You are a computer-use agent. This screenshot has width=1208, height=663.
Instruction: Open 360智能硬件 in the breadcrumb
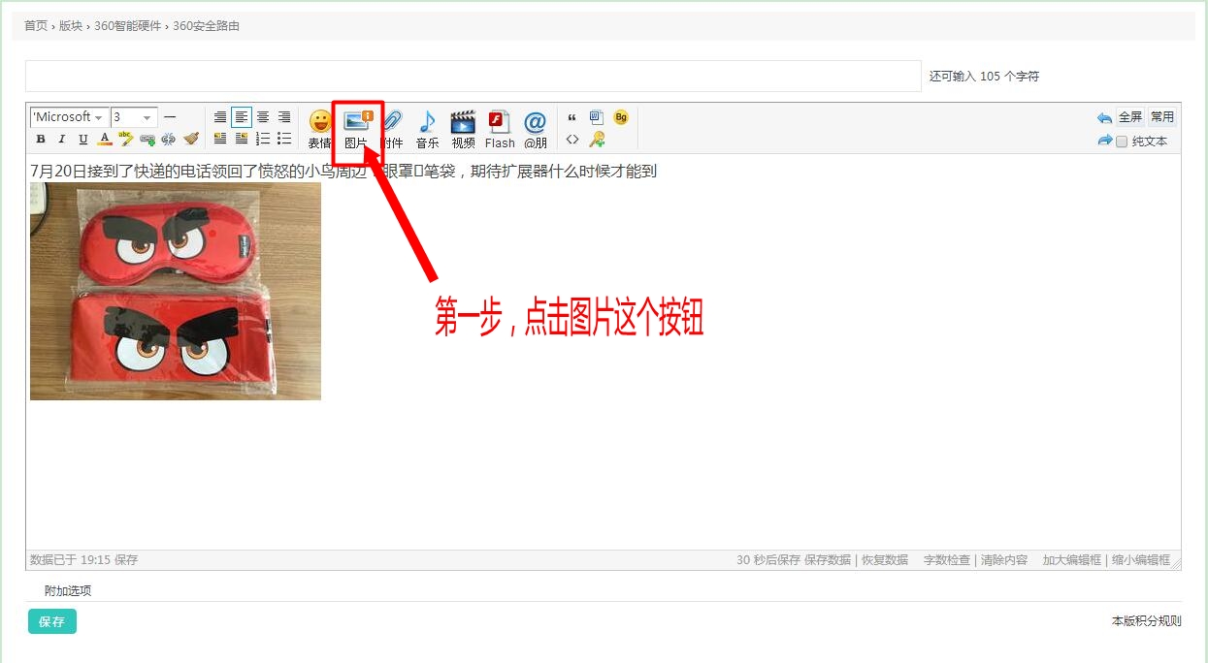coord(127,26)
